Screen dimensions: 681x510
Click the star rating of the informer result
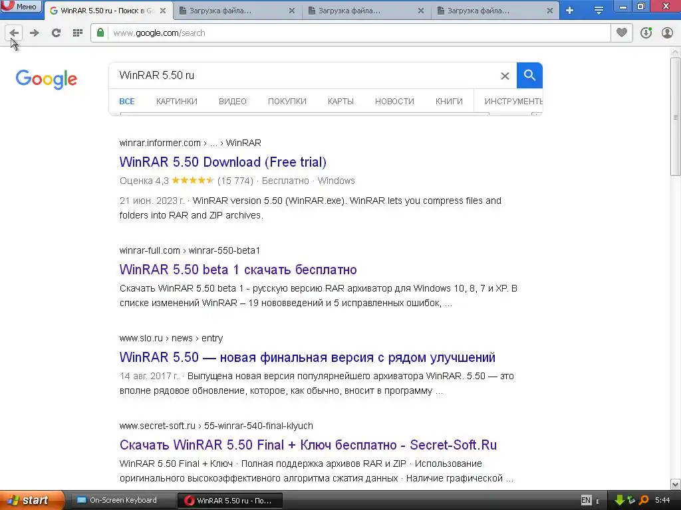pos(193,181)
